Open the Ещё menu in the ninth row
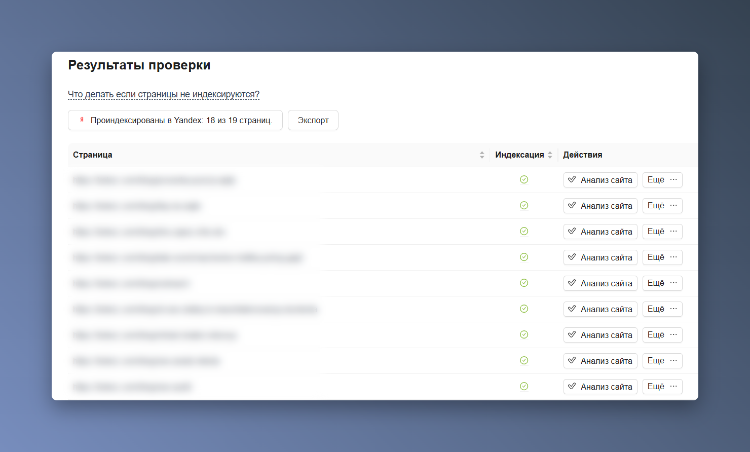Screen dimensions: 750x452 (662, 387)
